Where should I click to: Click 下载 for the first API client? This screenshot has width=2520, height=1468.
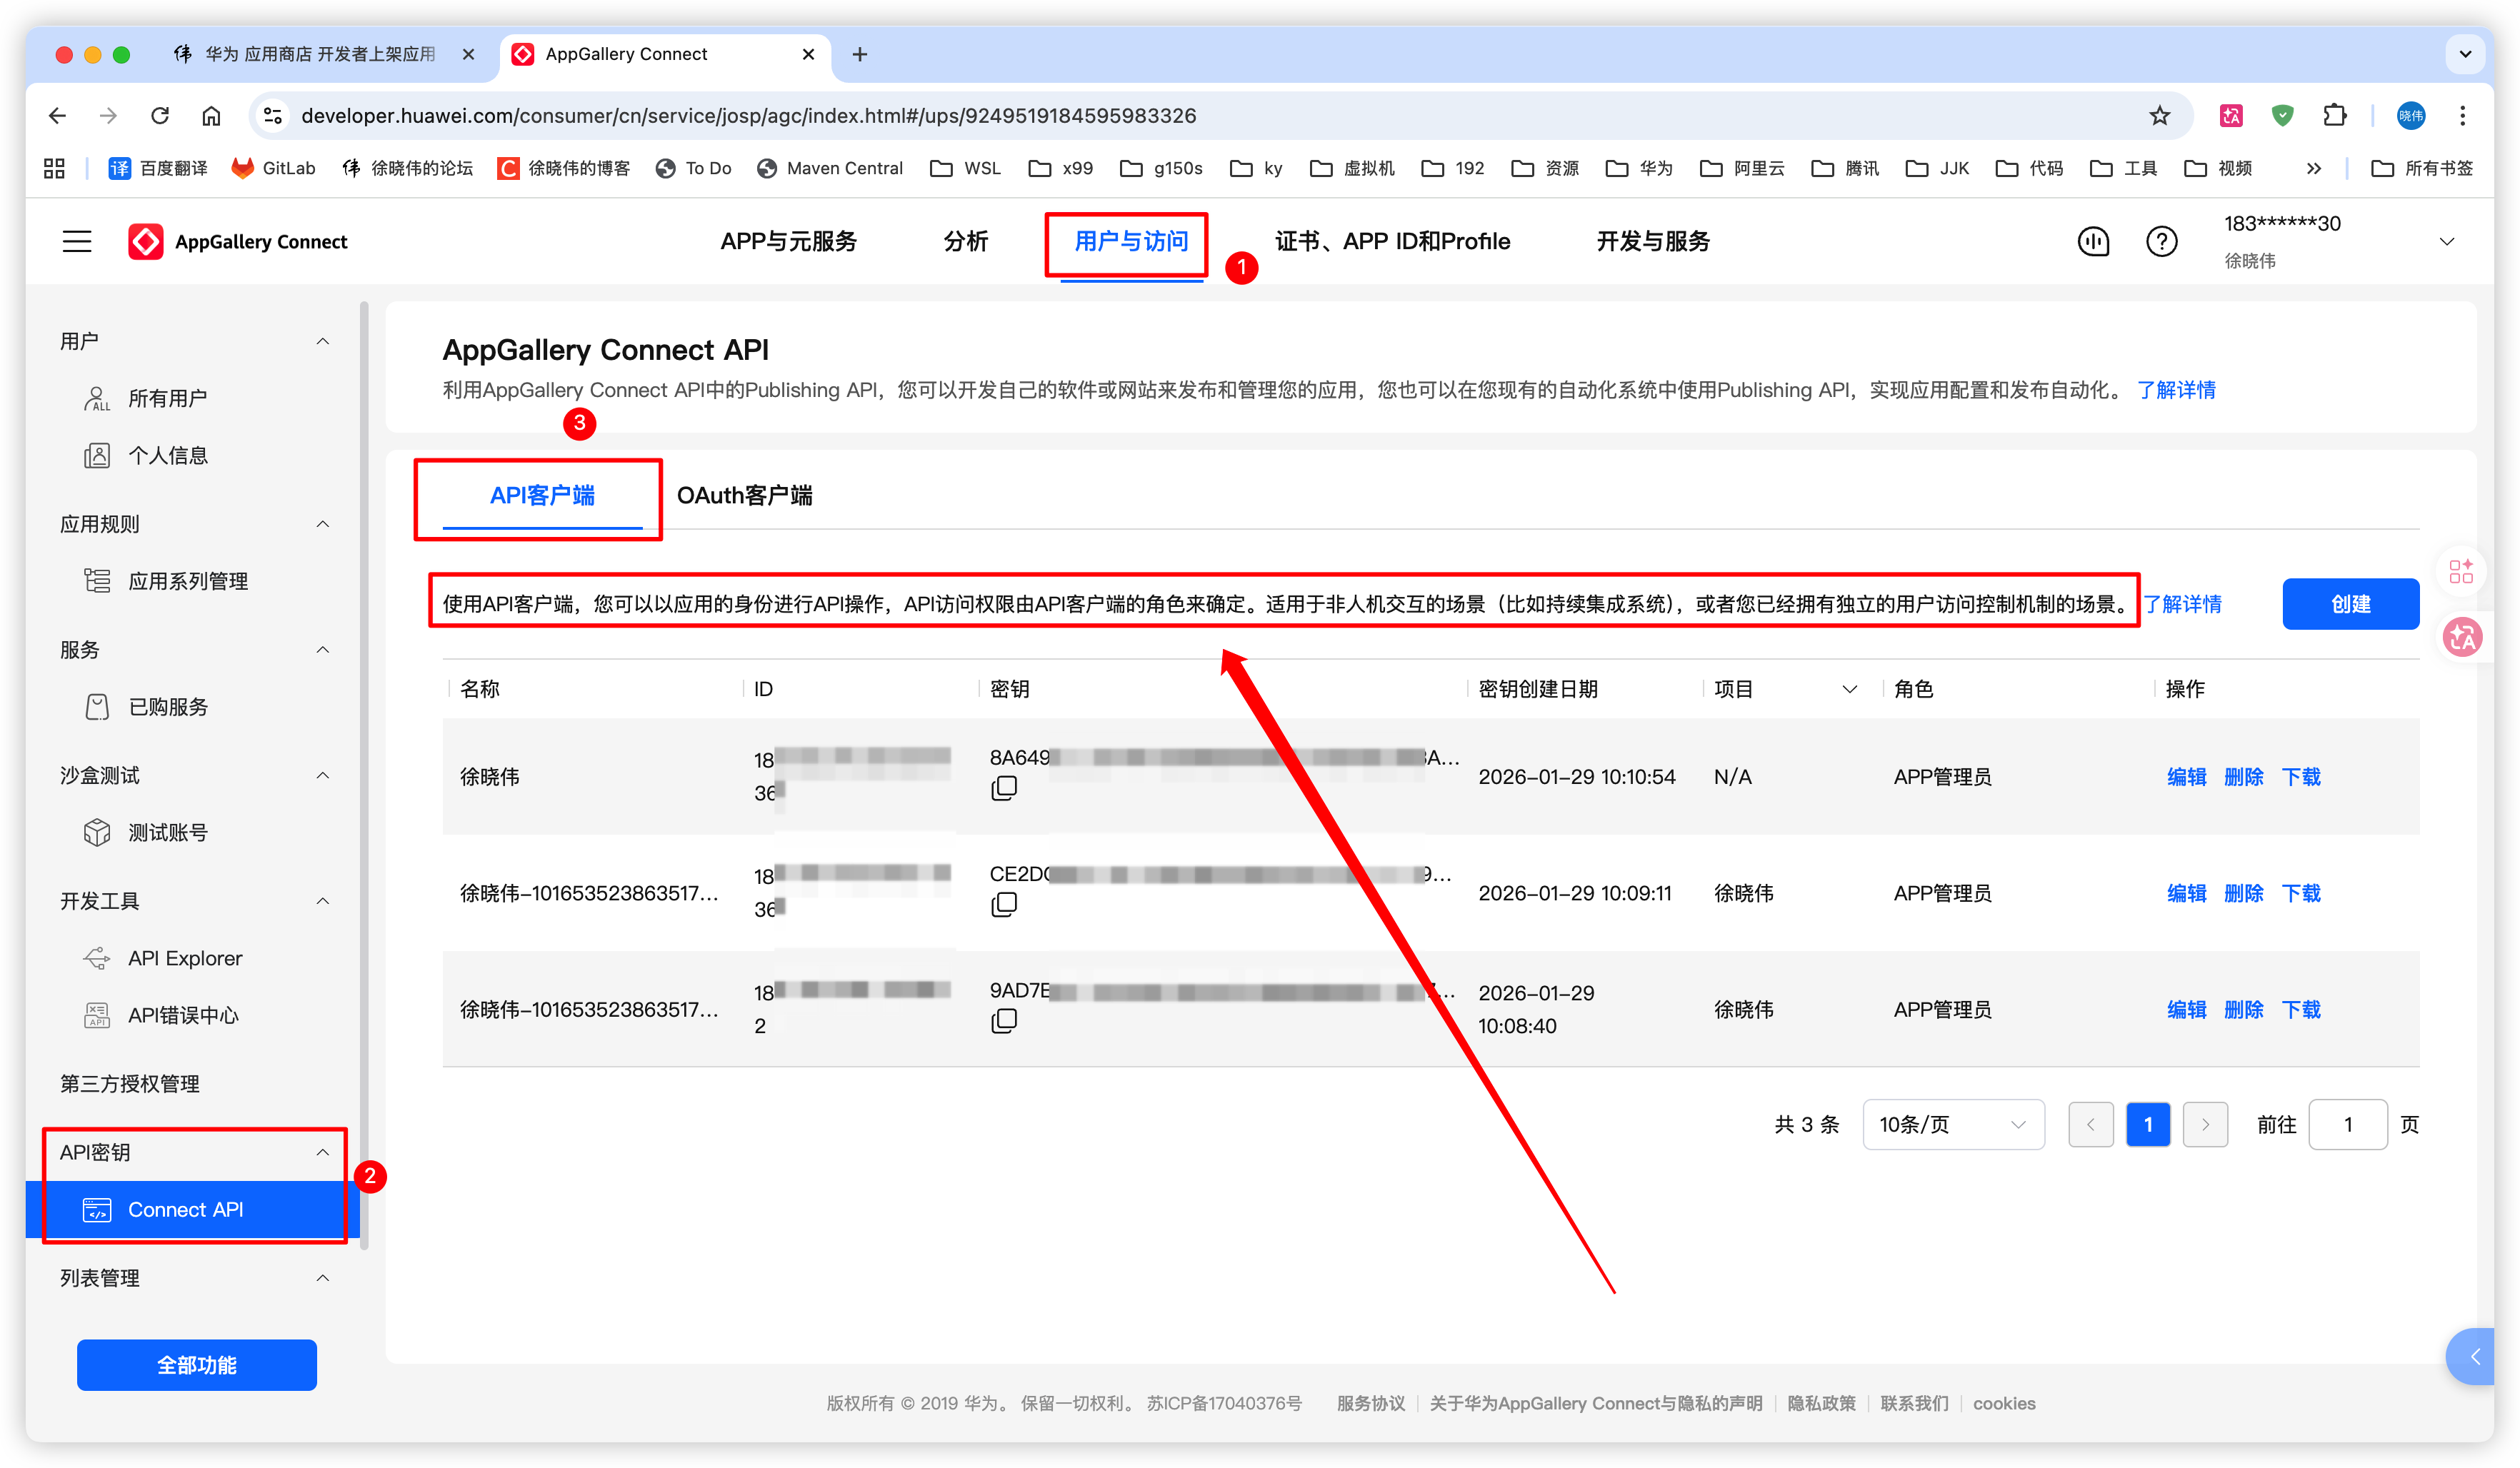[2301, 776]
